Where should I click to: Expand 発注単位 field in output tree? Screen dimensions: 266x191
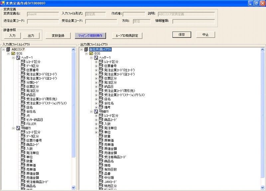tap(96, 128)
